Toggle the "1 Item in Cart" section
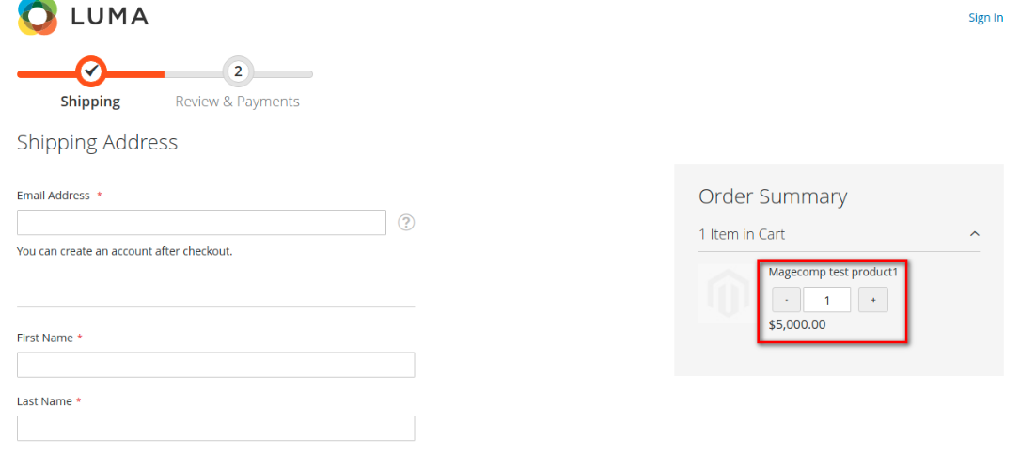The image size is (1020, 471). [x=742, y=234]
